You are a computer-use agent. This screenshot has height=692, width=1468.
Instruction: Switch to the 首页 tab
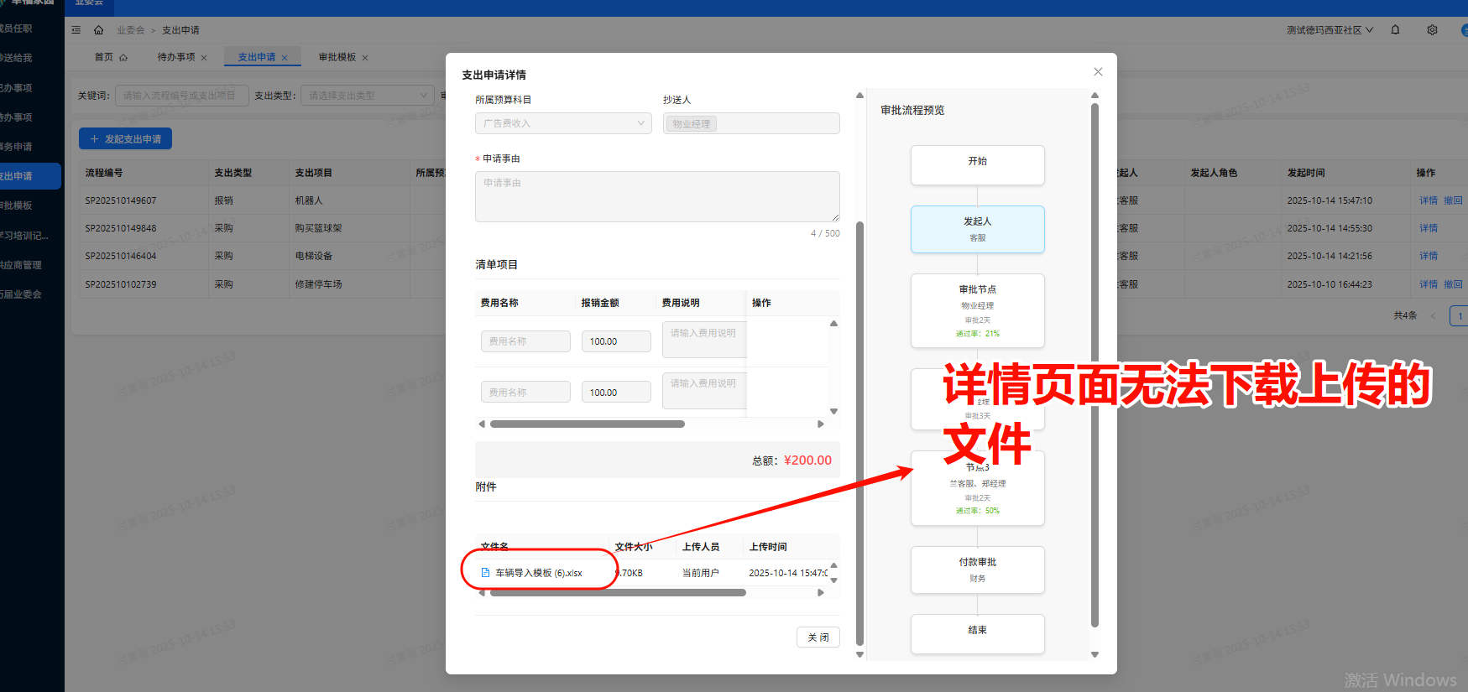click(x=104, y=57)
